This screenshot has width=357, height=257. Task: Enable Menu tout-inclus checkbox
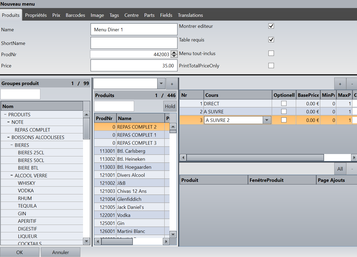[271, 53]
